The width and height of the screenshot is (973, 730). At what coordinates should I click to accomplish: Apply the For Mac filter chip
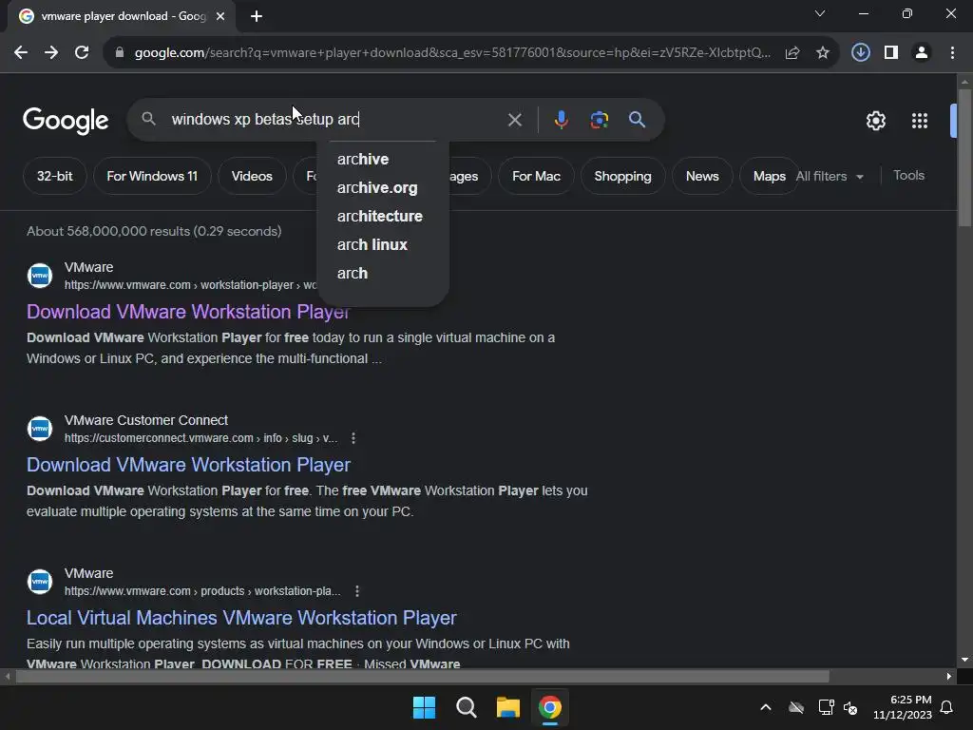pyautogui.click(x=536, y=176)
